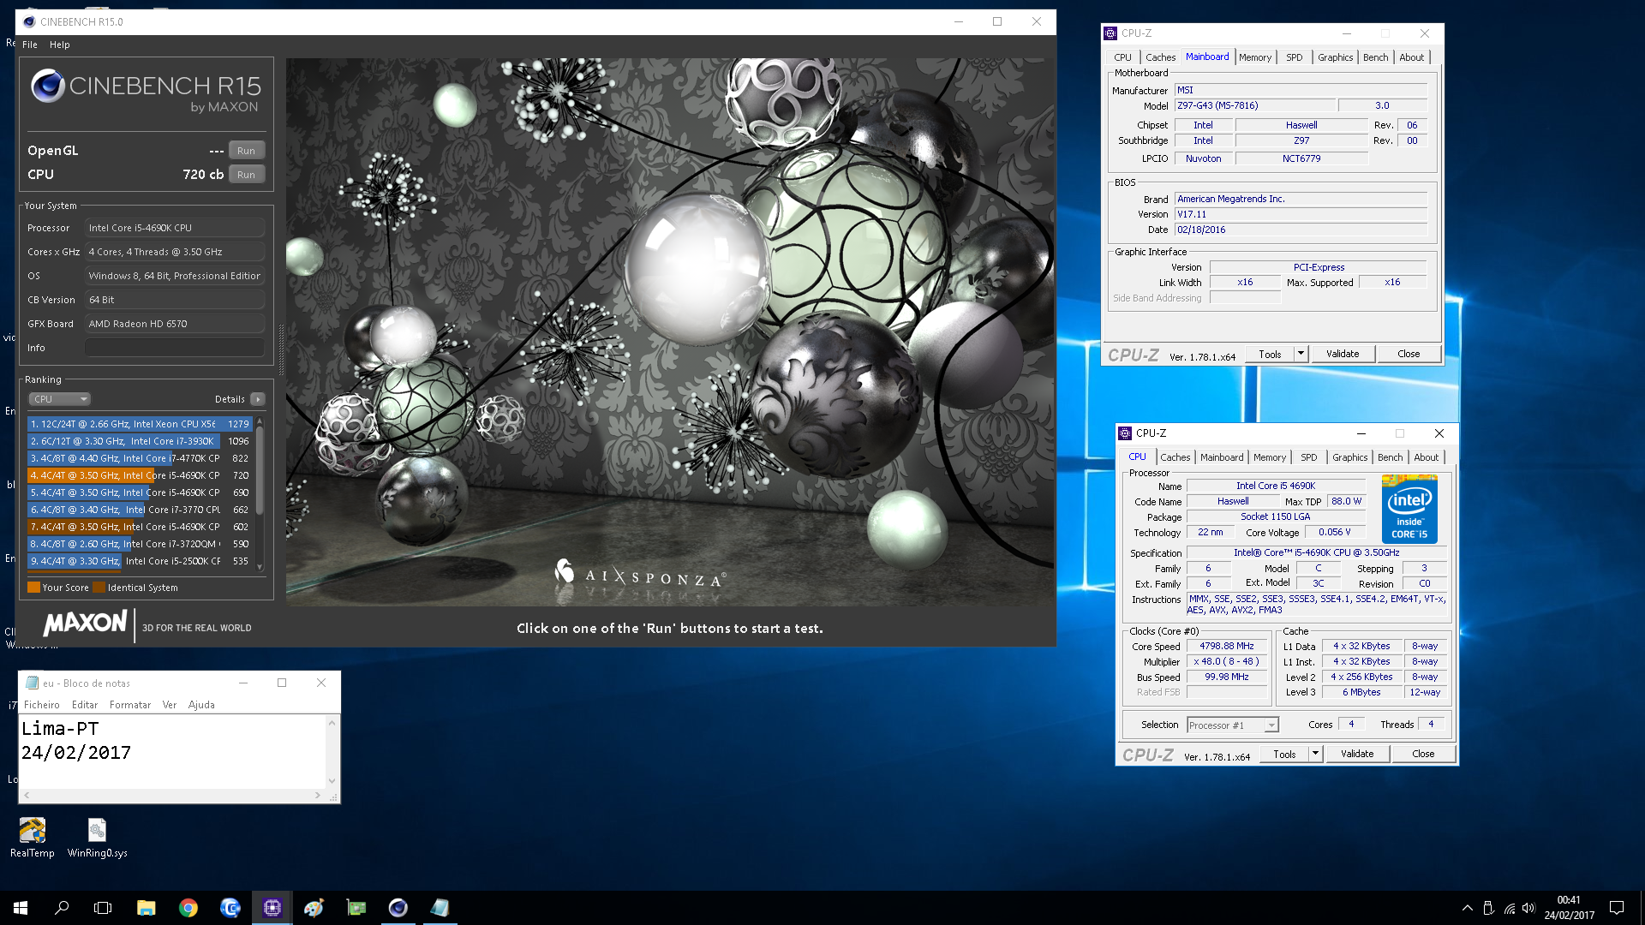Click the orange Your Score legend swatch
Image resolution: width=1645 pixels, height=925 pixels.
click(33, 588)
